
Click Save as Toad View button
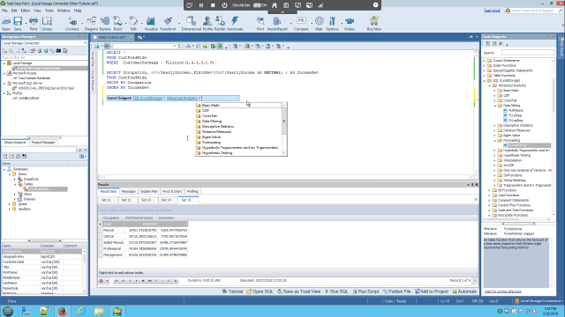pos(298,291)
